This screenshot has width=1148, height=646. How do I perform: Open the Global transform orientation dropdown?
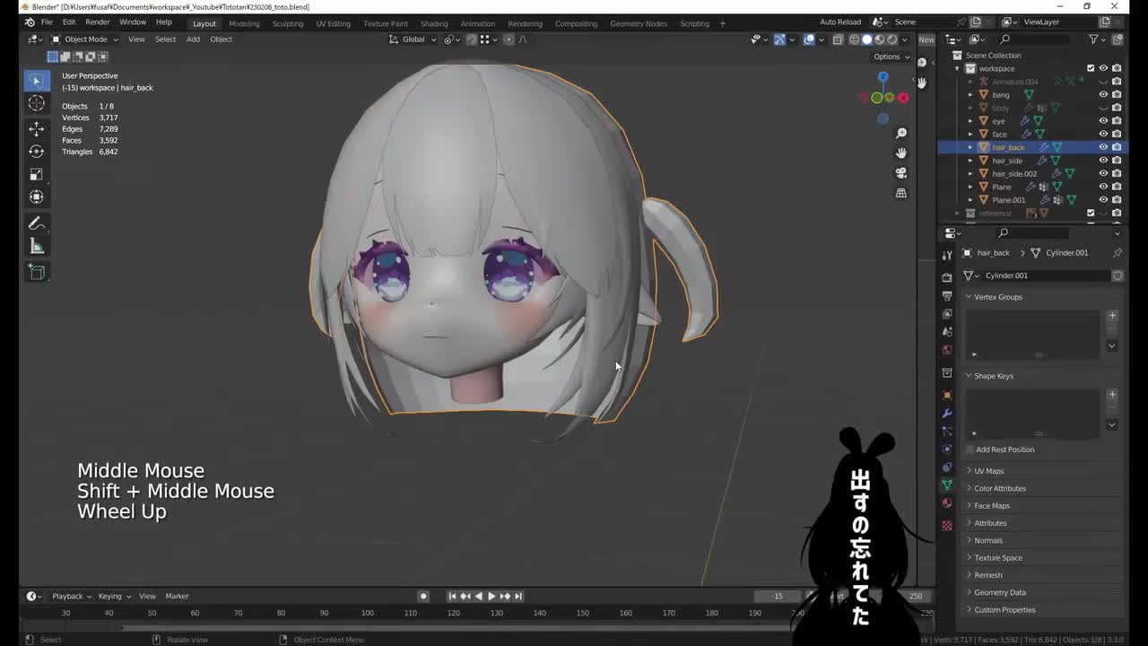coord(413,39)
